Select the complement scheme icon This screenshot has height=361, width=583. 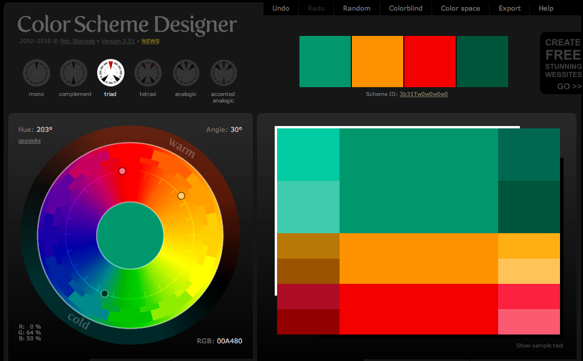[x=74, y=73]
